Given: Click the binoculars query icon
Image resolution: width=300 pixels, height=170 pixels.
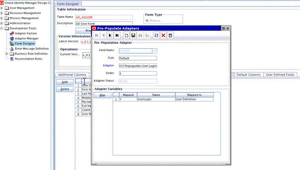Looking at the screenshot, I should pos(140,35).
